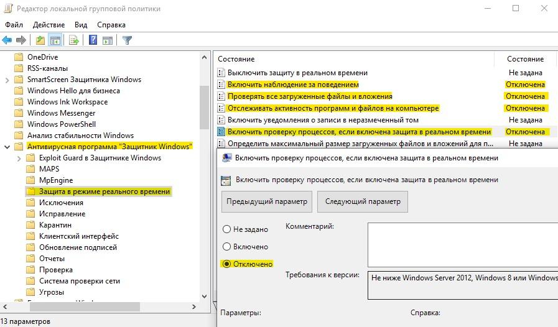Image resolution: width=558 pixels, height=327 pixels.
Task: Click 'Не задана' state of 'Выключить защиту в реальном времени'
Action: (x=525, y=73)
